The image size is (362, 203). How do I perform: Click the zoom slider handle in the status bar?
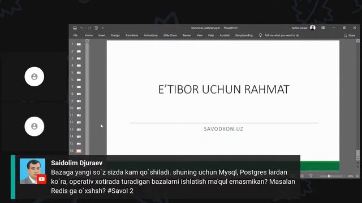click(x=329, y=176)
